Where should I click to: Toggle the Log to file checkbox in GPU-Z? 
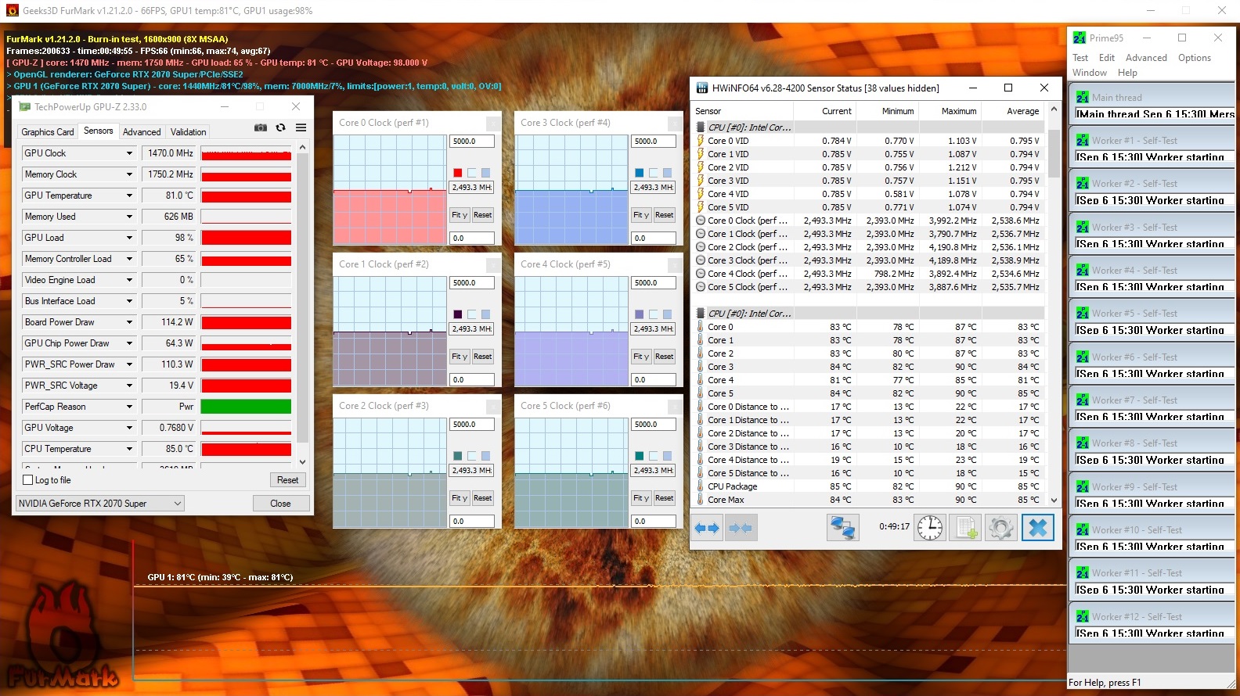[x=28, y=480]
